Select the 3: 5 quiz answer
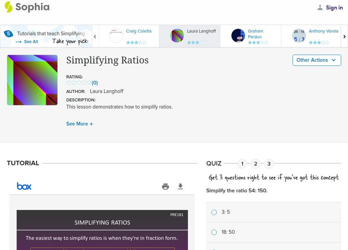Image resolution: width=348 pixels, height=250 pixels. 214,212
